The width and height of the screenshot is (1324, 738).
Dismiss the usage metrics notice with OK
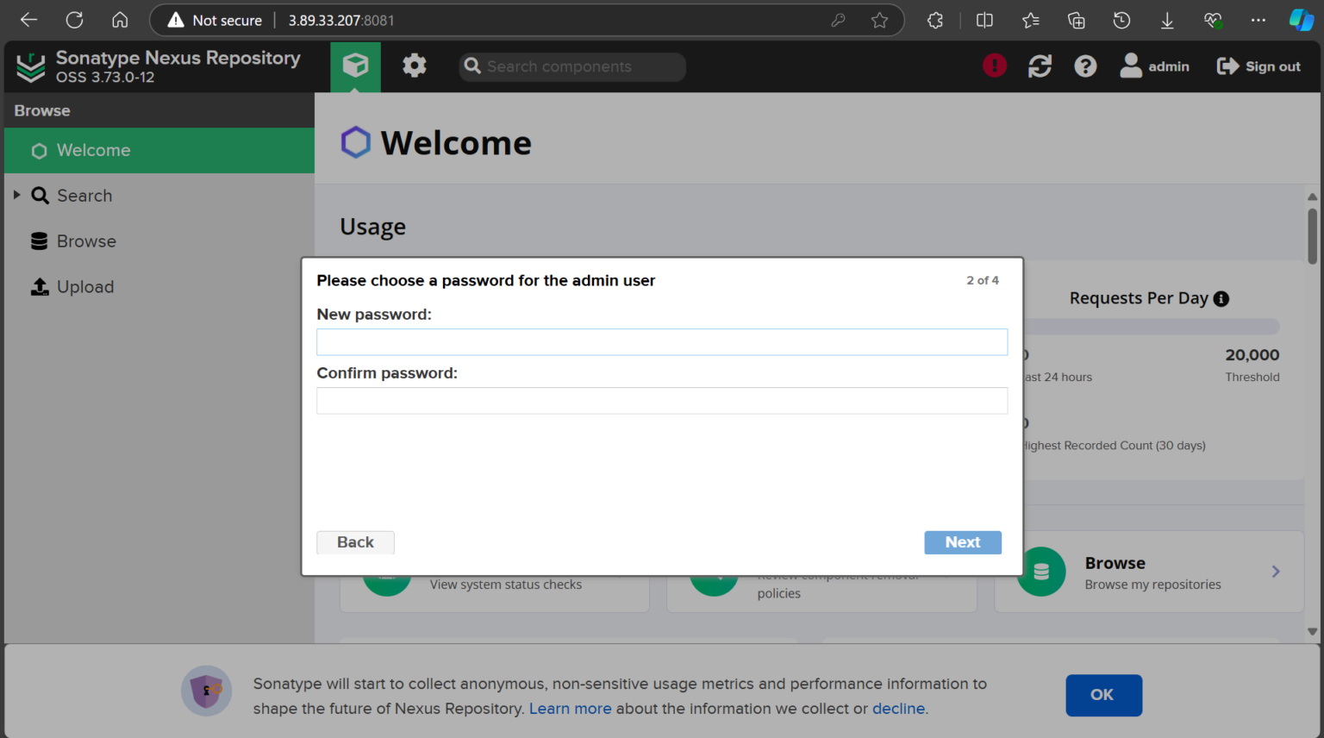[1103, 695]
